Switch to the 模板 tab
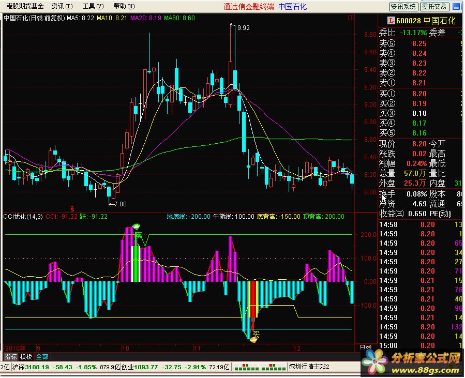465x378 pixels. [x=26, y=357]
